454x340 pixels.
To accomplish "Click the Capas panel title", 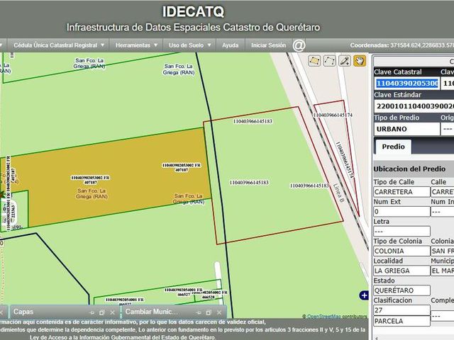I will click(23, 312).
